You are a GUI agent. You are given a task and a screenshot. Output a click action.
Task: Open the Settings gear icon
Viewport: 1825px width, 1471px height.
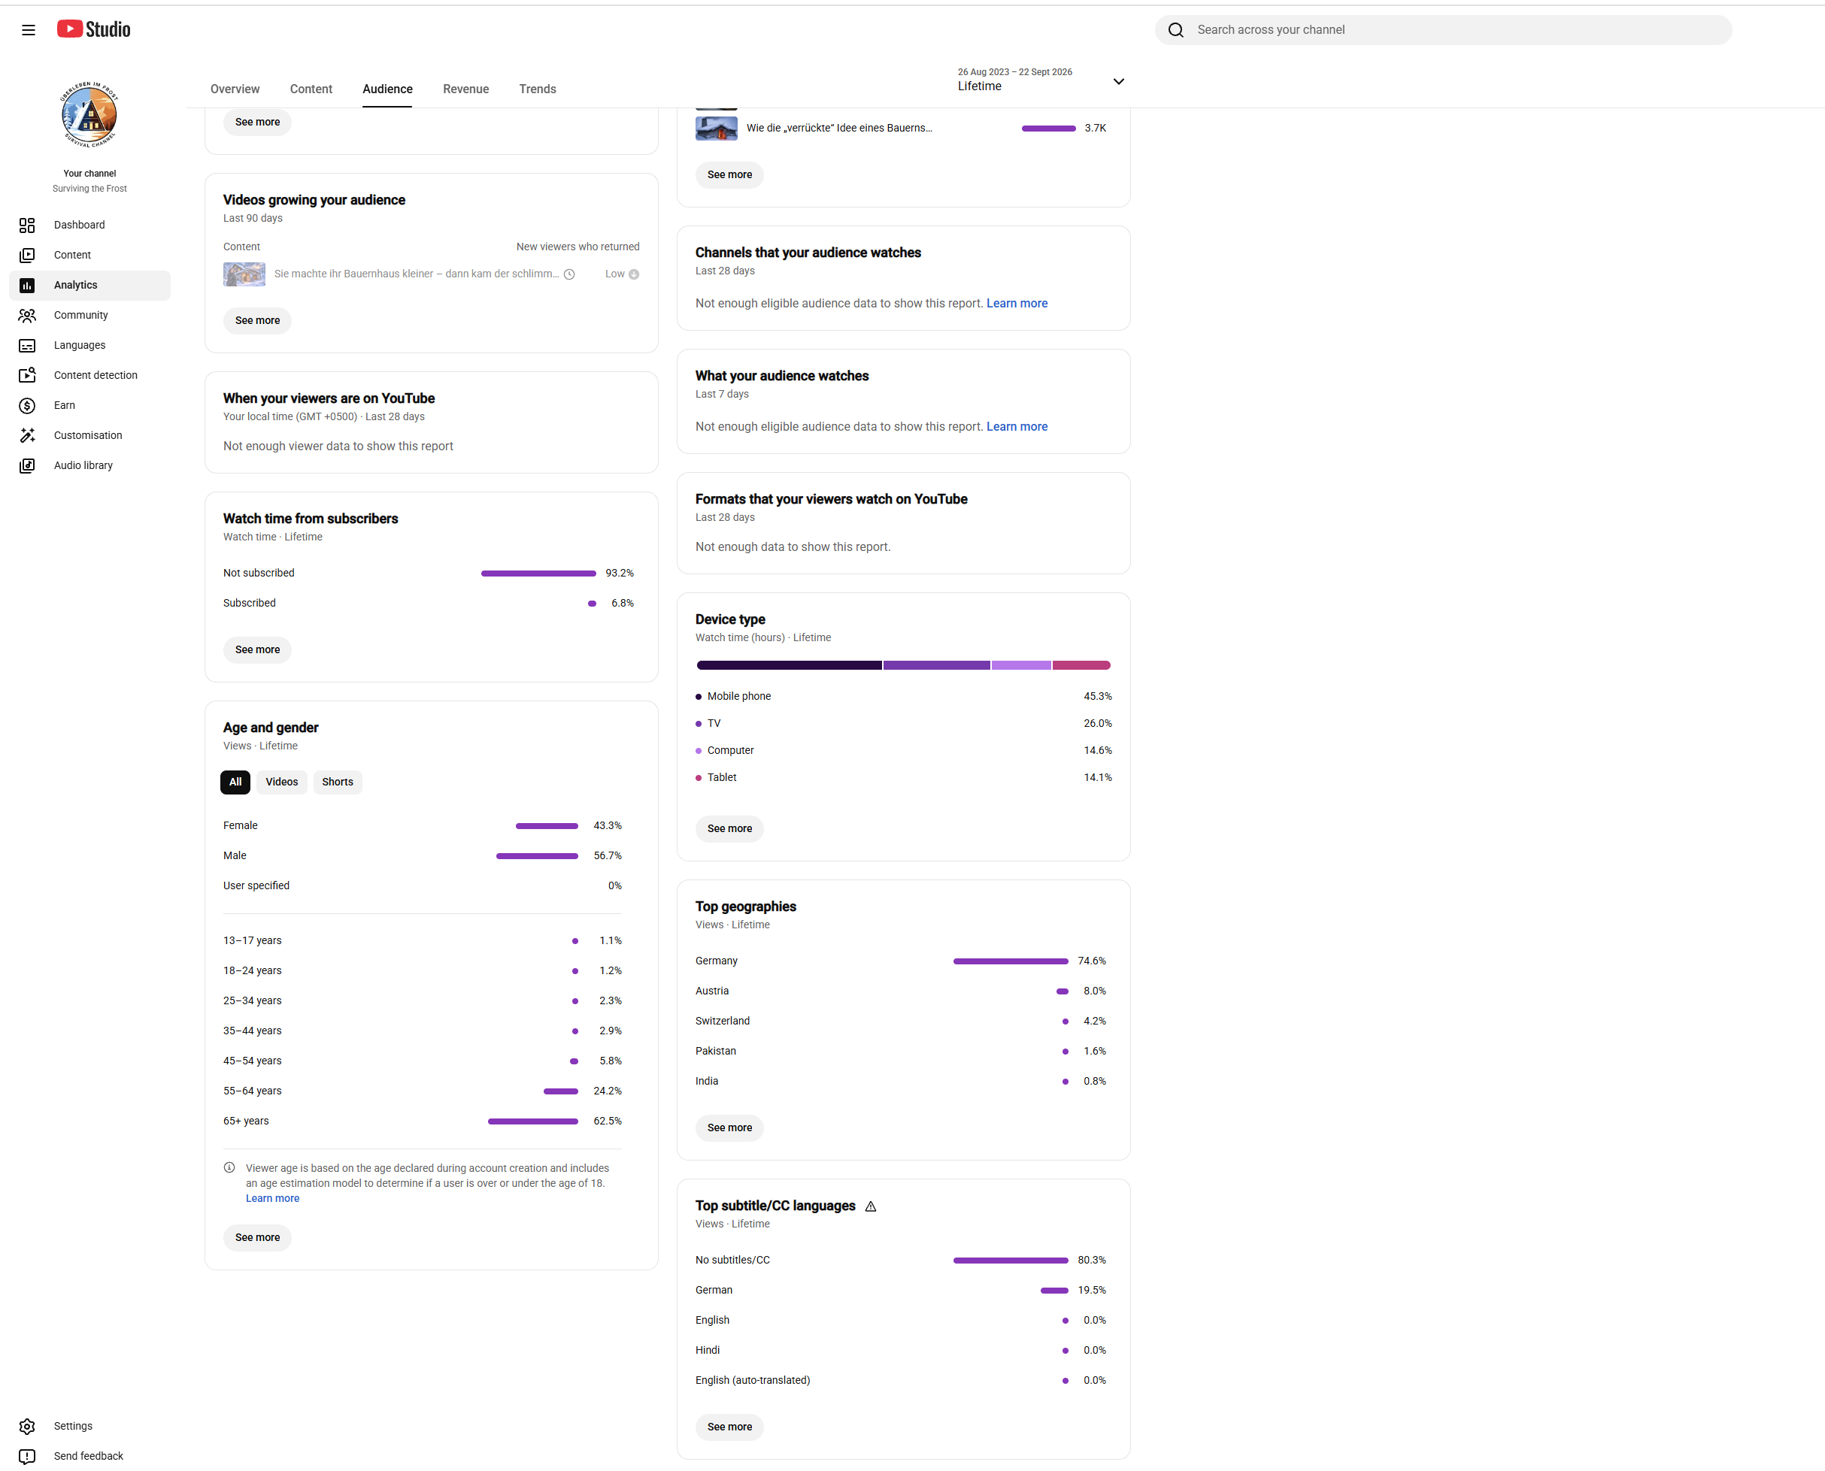pyautogui.click(x=27, y=1426)
